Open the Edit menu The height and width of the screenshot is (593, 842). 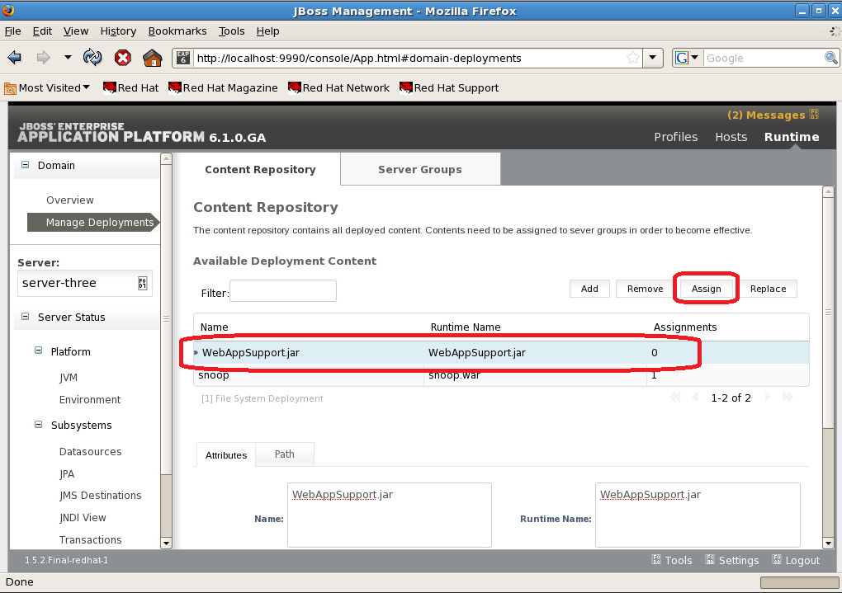pyautogui.click(x=42, y=31)
